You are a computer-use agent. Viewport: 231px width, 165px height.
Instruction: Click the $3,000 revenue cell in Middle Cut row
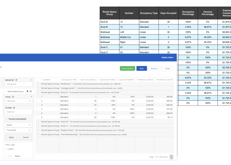point(224,37)
